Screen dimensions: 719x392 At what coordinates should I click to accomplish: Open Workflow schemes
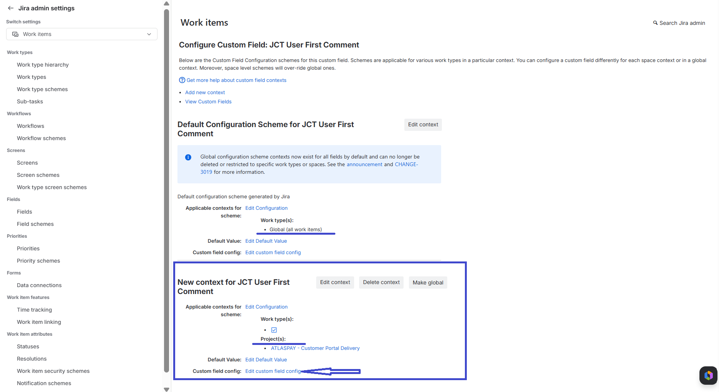point(41,138)
